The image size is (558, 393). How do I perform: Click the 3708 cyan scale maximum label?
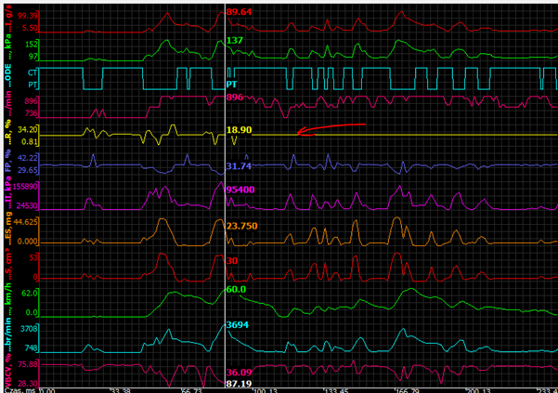[x=28, y=329]
